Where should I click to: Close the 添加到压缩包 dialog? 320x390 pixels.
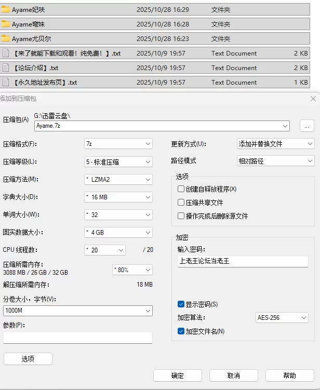[313, 99]
